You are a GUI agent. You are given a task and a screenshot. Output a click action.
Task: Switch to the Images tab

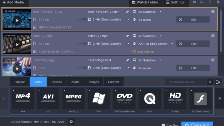[94, 82]
